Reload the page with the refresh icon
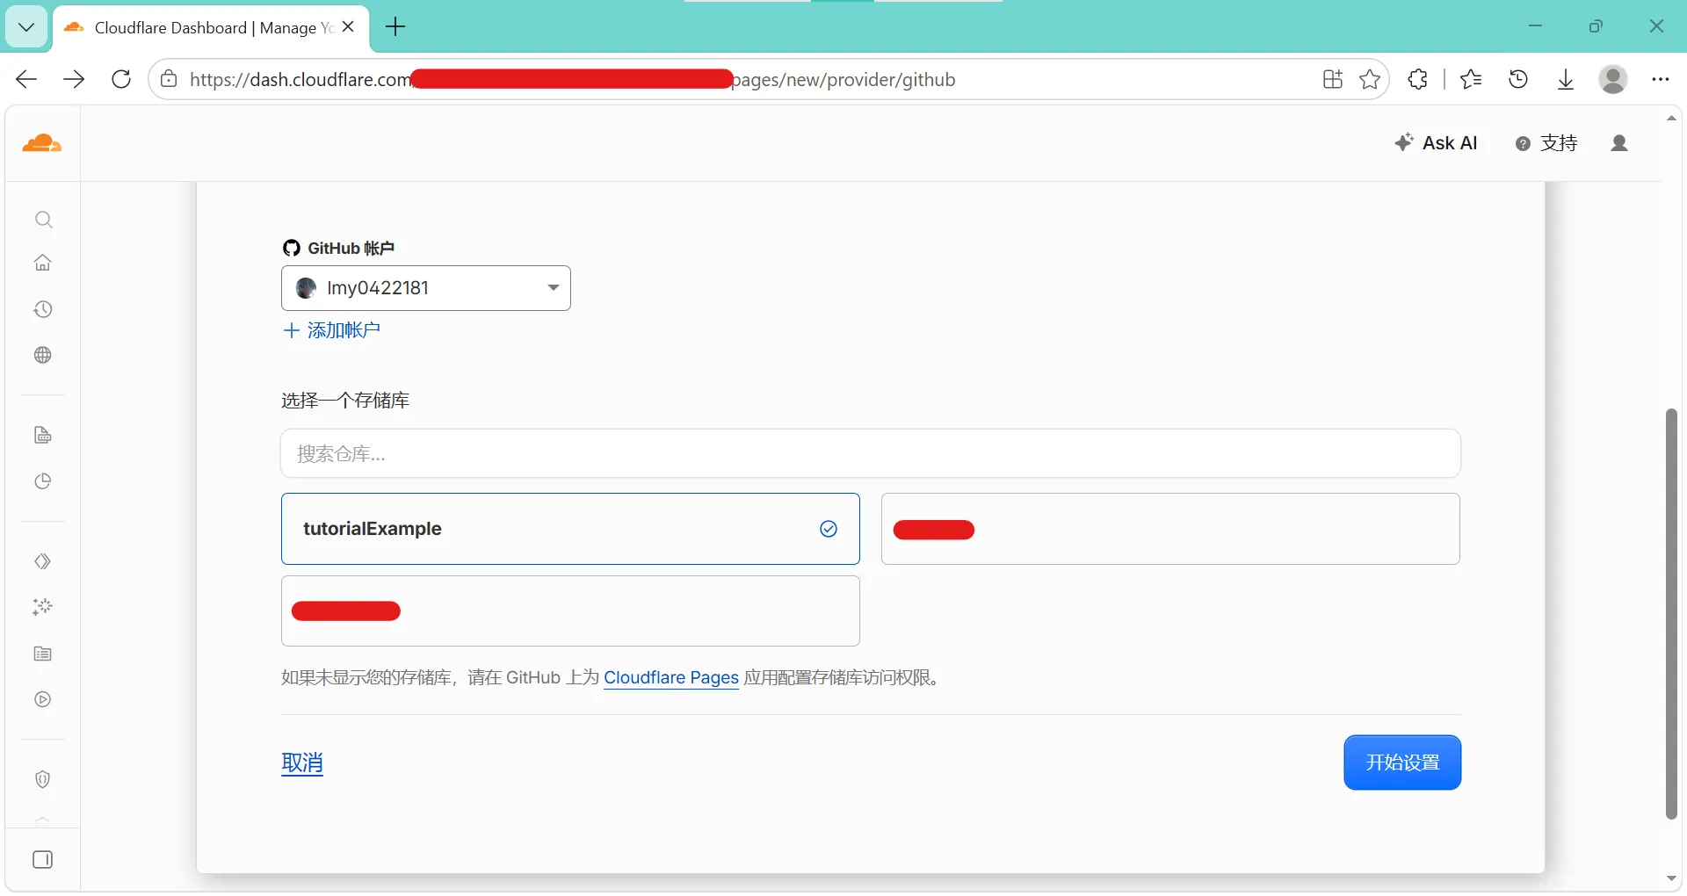The height and width of the screenshot is (896, 1687). (x=121, y=79)
